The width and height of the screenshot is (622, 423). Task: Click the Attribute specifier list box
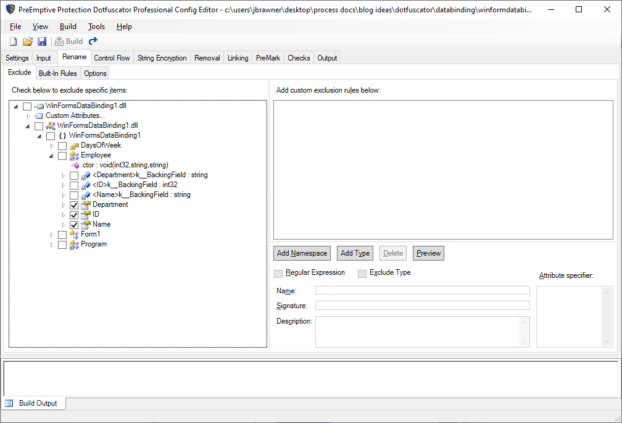click(574, 317)
